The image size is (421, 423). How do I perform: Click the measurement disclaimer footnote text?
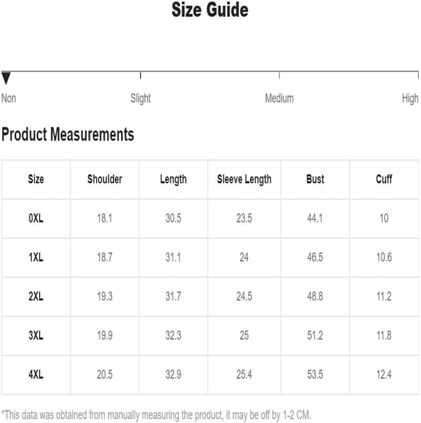pyautogui.click(x=156, y=415)
